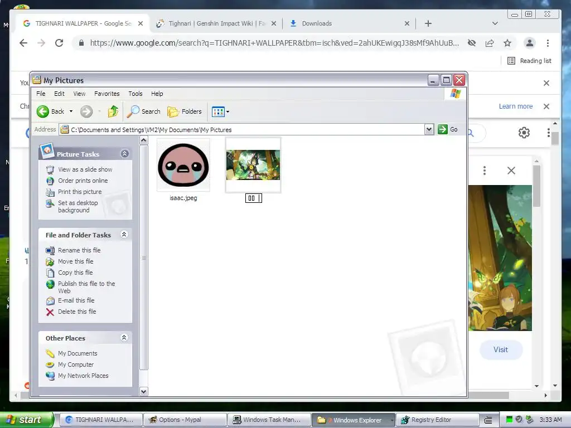
Task: Switch to Windows Task Manager taskbar item
Action: (x=268, y=420)
